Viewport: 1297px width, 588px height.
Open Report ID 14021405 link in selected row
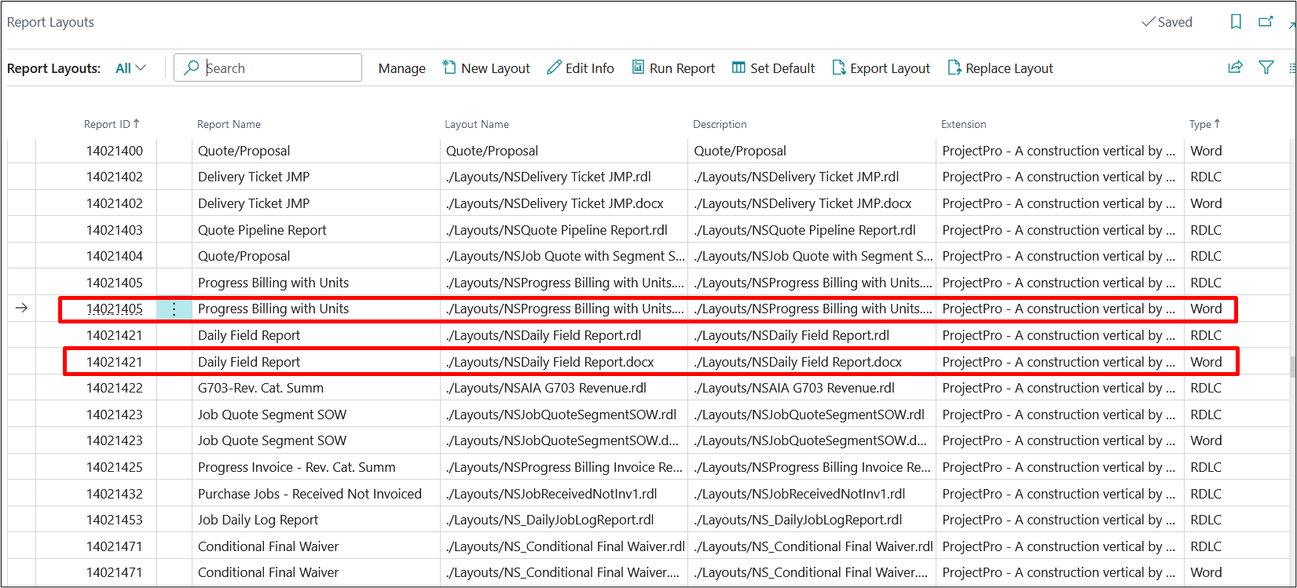(115, 309)
